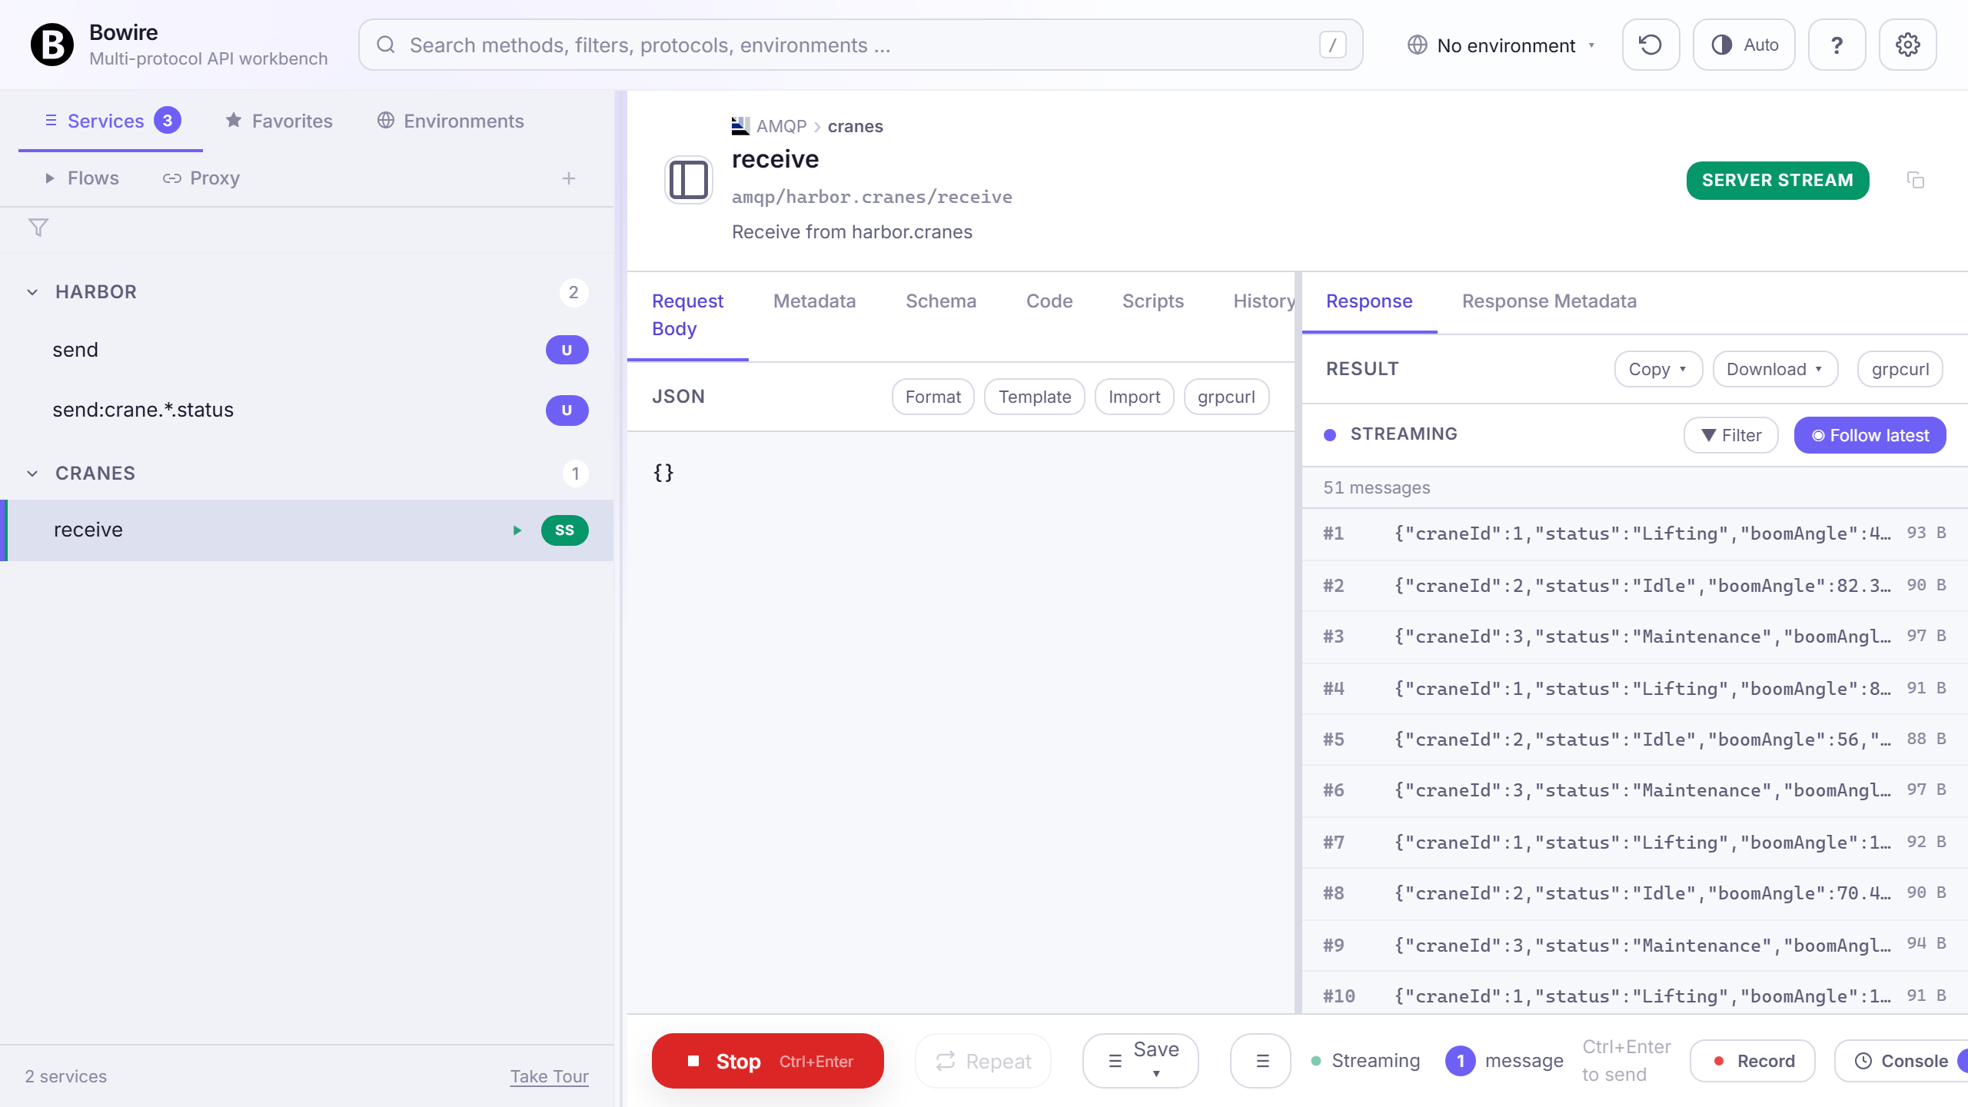Click the Take Tour link
1968x1107 pixels.
click(550, 1076)
